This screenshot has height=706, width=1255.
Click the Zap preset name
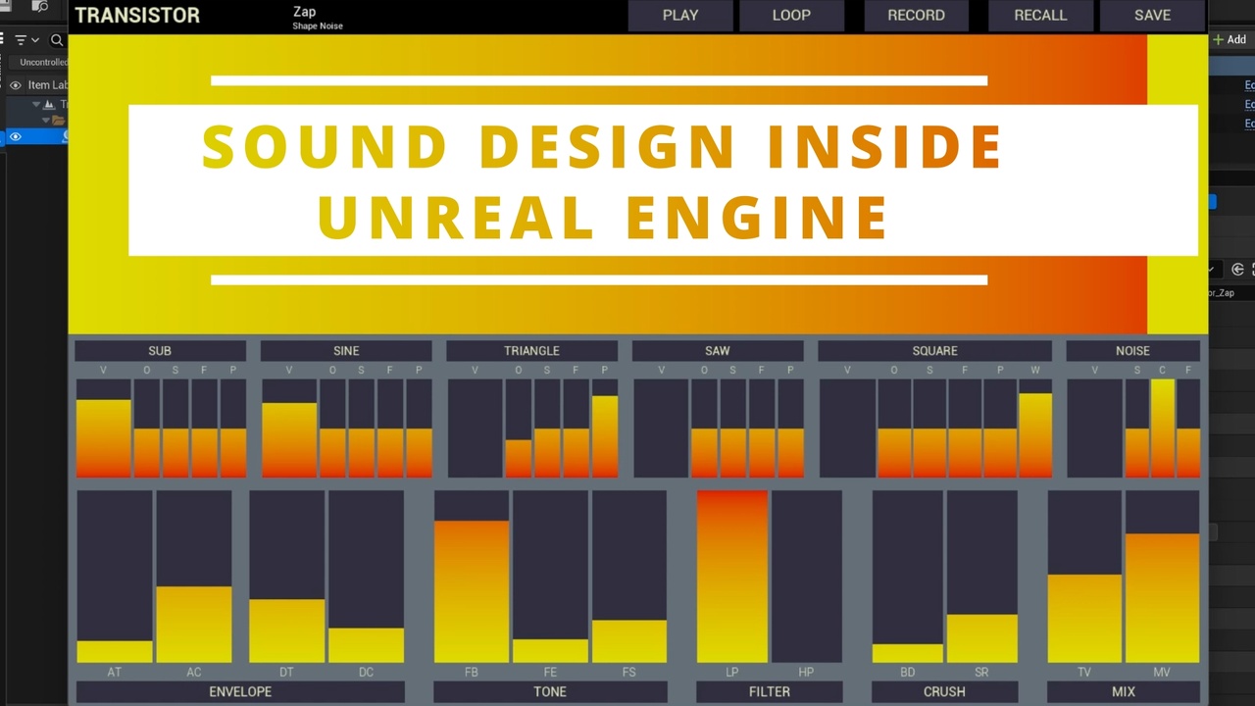point(304,12)
